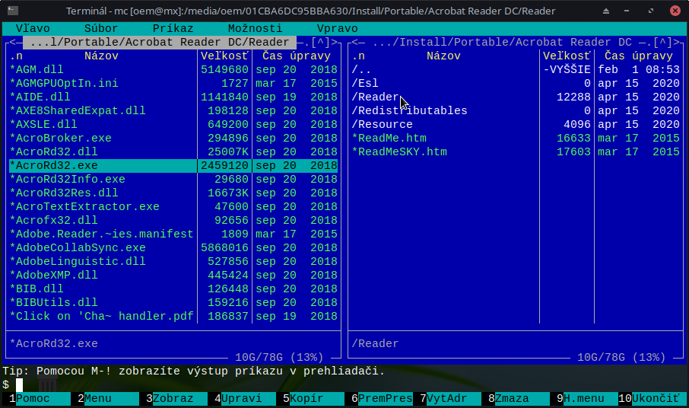Select AdobeXMP.dll file row

point(173,275)
